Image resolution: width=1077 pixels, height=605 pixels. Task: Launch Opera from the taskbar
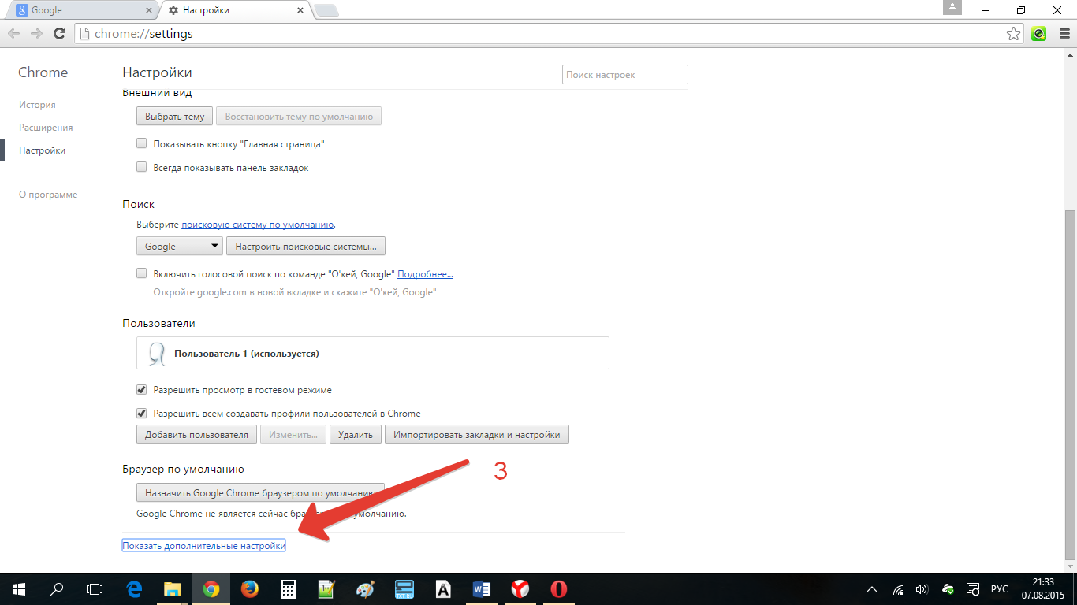559,589
